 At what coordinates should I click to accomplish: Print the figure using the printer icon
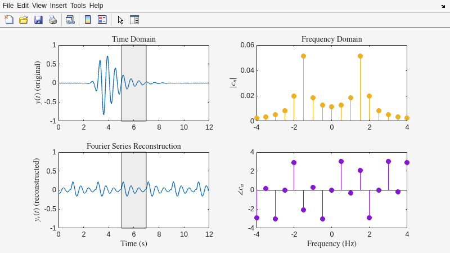click(53, 20)
